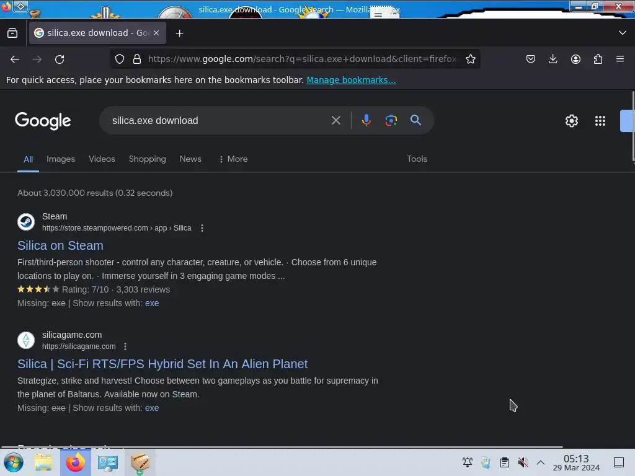Switch to the News results tab
Screen dimensions: 635x476
[x=190, y=159]
